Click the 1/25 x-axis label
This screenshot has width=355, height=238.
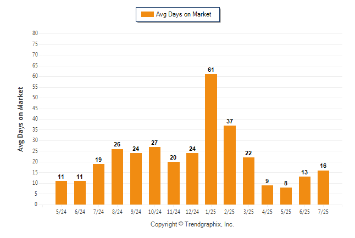click(211, 212)
